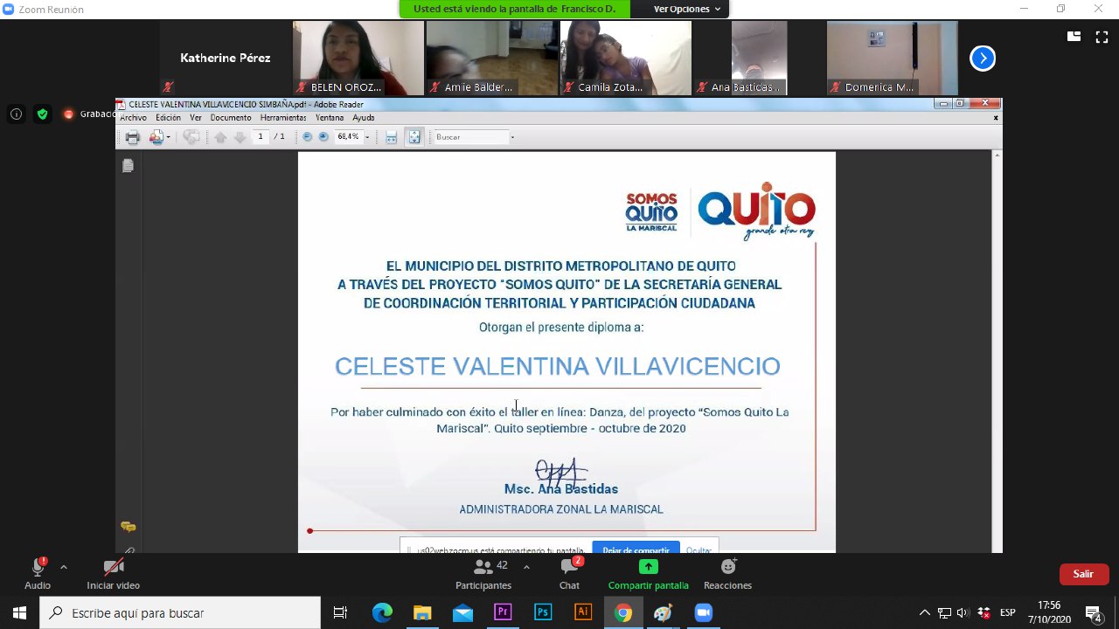This screenshot has height=629, width=1119.
Task: Open Adobe Premiere from taskbar
Action: click(503, 612)
